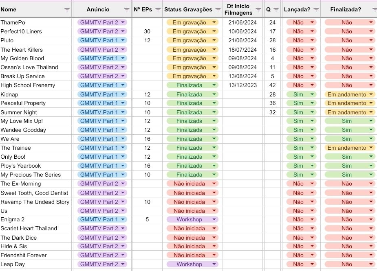The image size is (377, 271).
Task: Open the Q column filter icon
Action: coord(276,10)
